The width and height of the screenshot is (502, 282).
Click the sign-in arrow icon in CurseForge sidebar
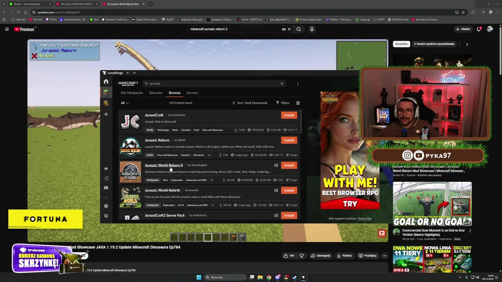(106, 178)
